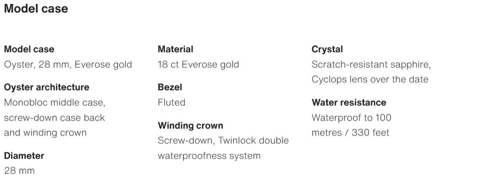Click the "Diameter" label
Viewport: 484px width, 181px height.
[24, 156]
